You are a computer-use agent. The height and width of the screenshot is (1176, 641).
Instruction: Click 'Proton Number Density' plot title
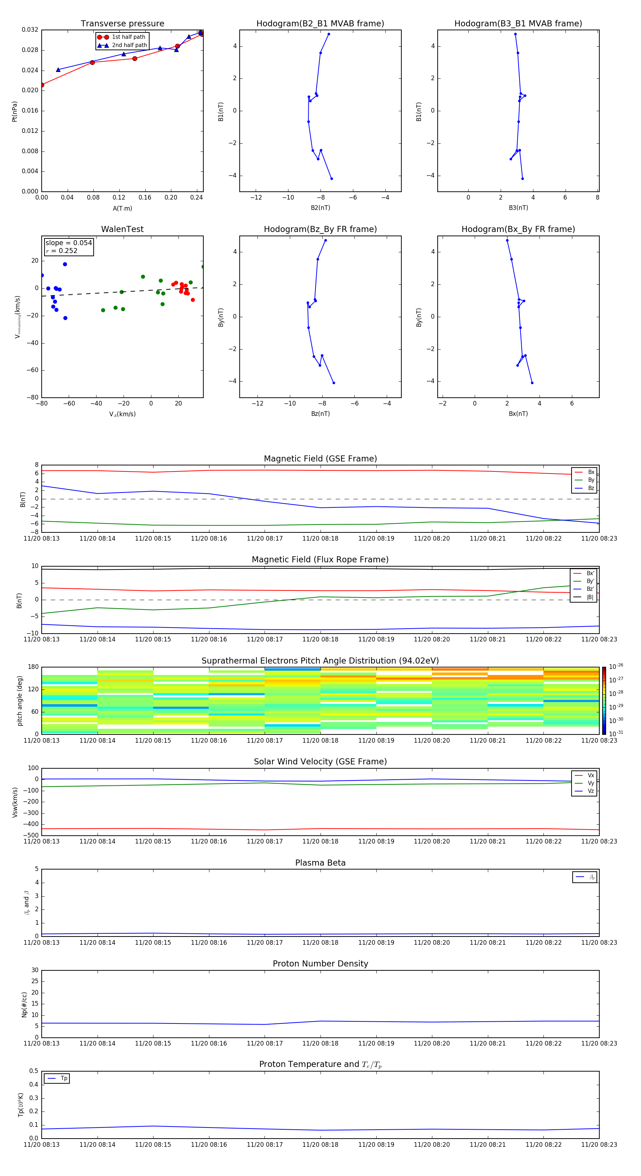pos(320,964)
